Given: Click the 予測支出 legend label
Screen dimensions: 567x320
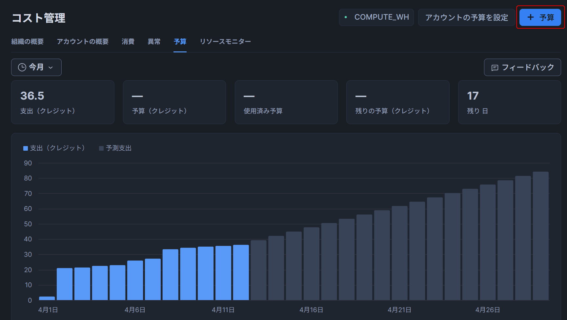Looking at the screenshot, I should (x=119, y=148).
